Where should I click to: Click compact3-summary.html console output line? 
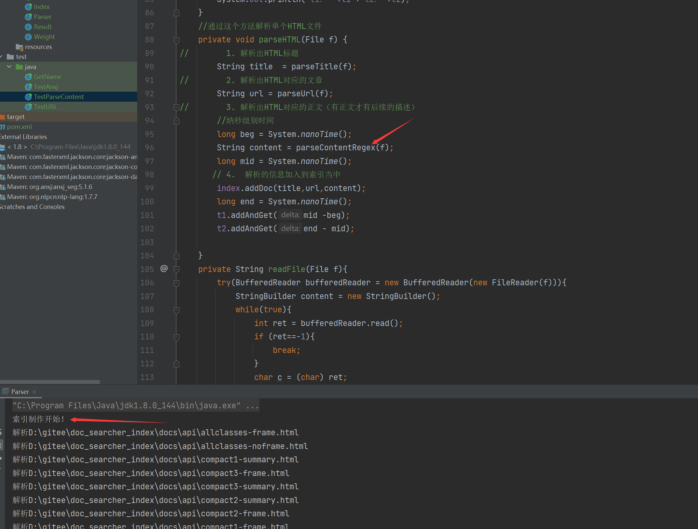(x=156, y=487)
